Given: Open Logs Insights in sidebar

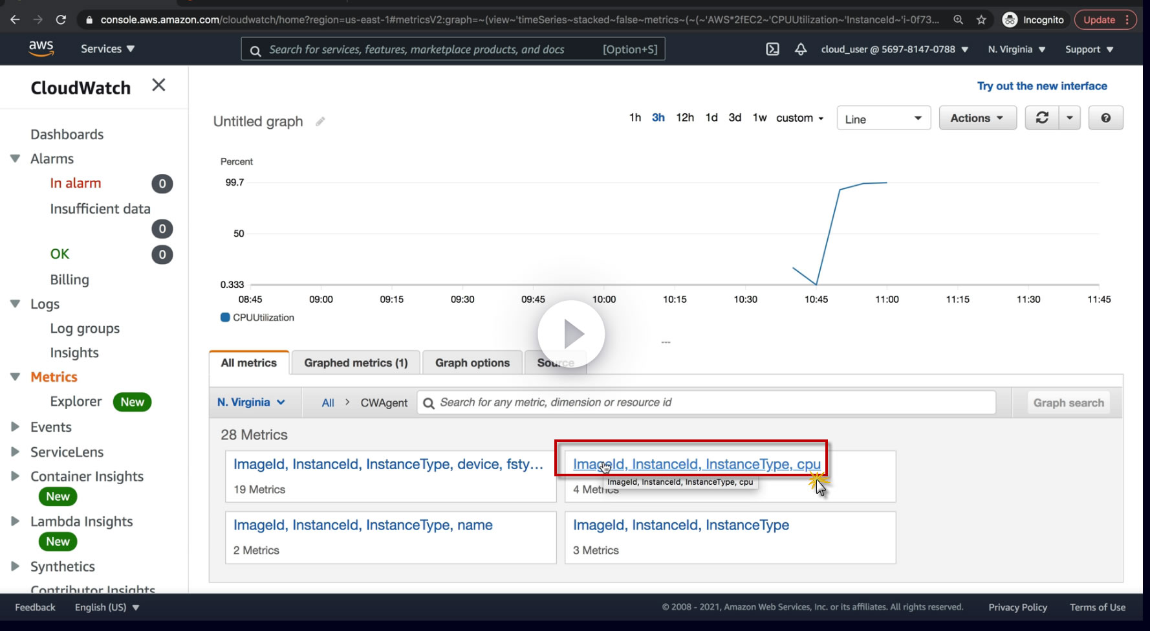Looking at the screenshot, I should coord(74,353).
